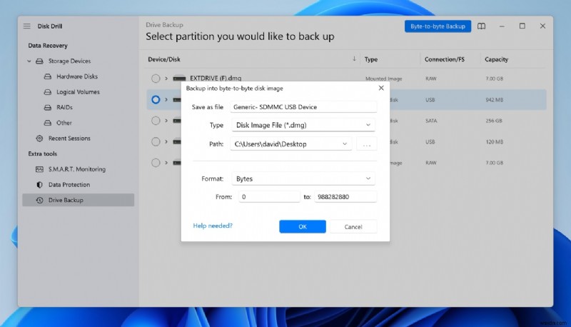Toggle the sort arrow in Device/Disk header
Screen dimensions: 571x327
coord(354,59)
